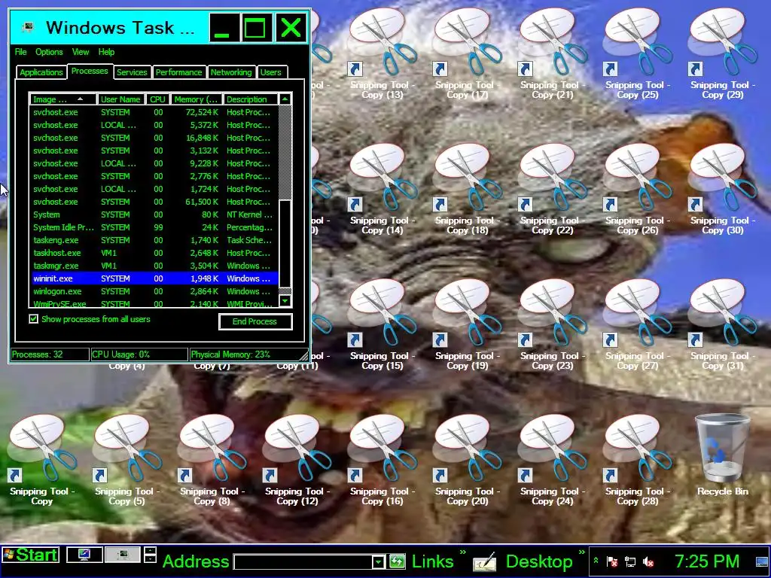Switch to the Networking tab
The width and height of the screenshot is (771, 578).
point(231,72)
